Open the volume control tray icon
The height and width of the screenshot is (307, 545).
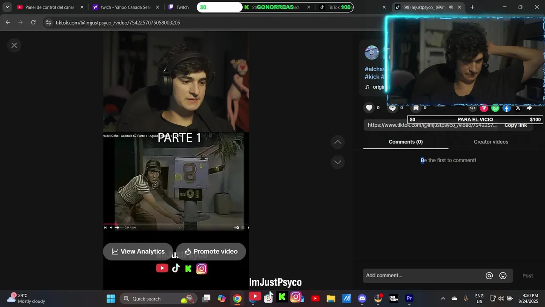pyautogui.click(x=501, y=298)
